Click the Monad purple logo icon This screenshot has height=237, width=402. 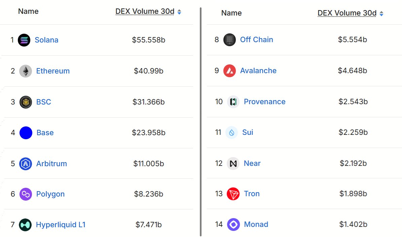click(233, 225)
